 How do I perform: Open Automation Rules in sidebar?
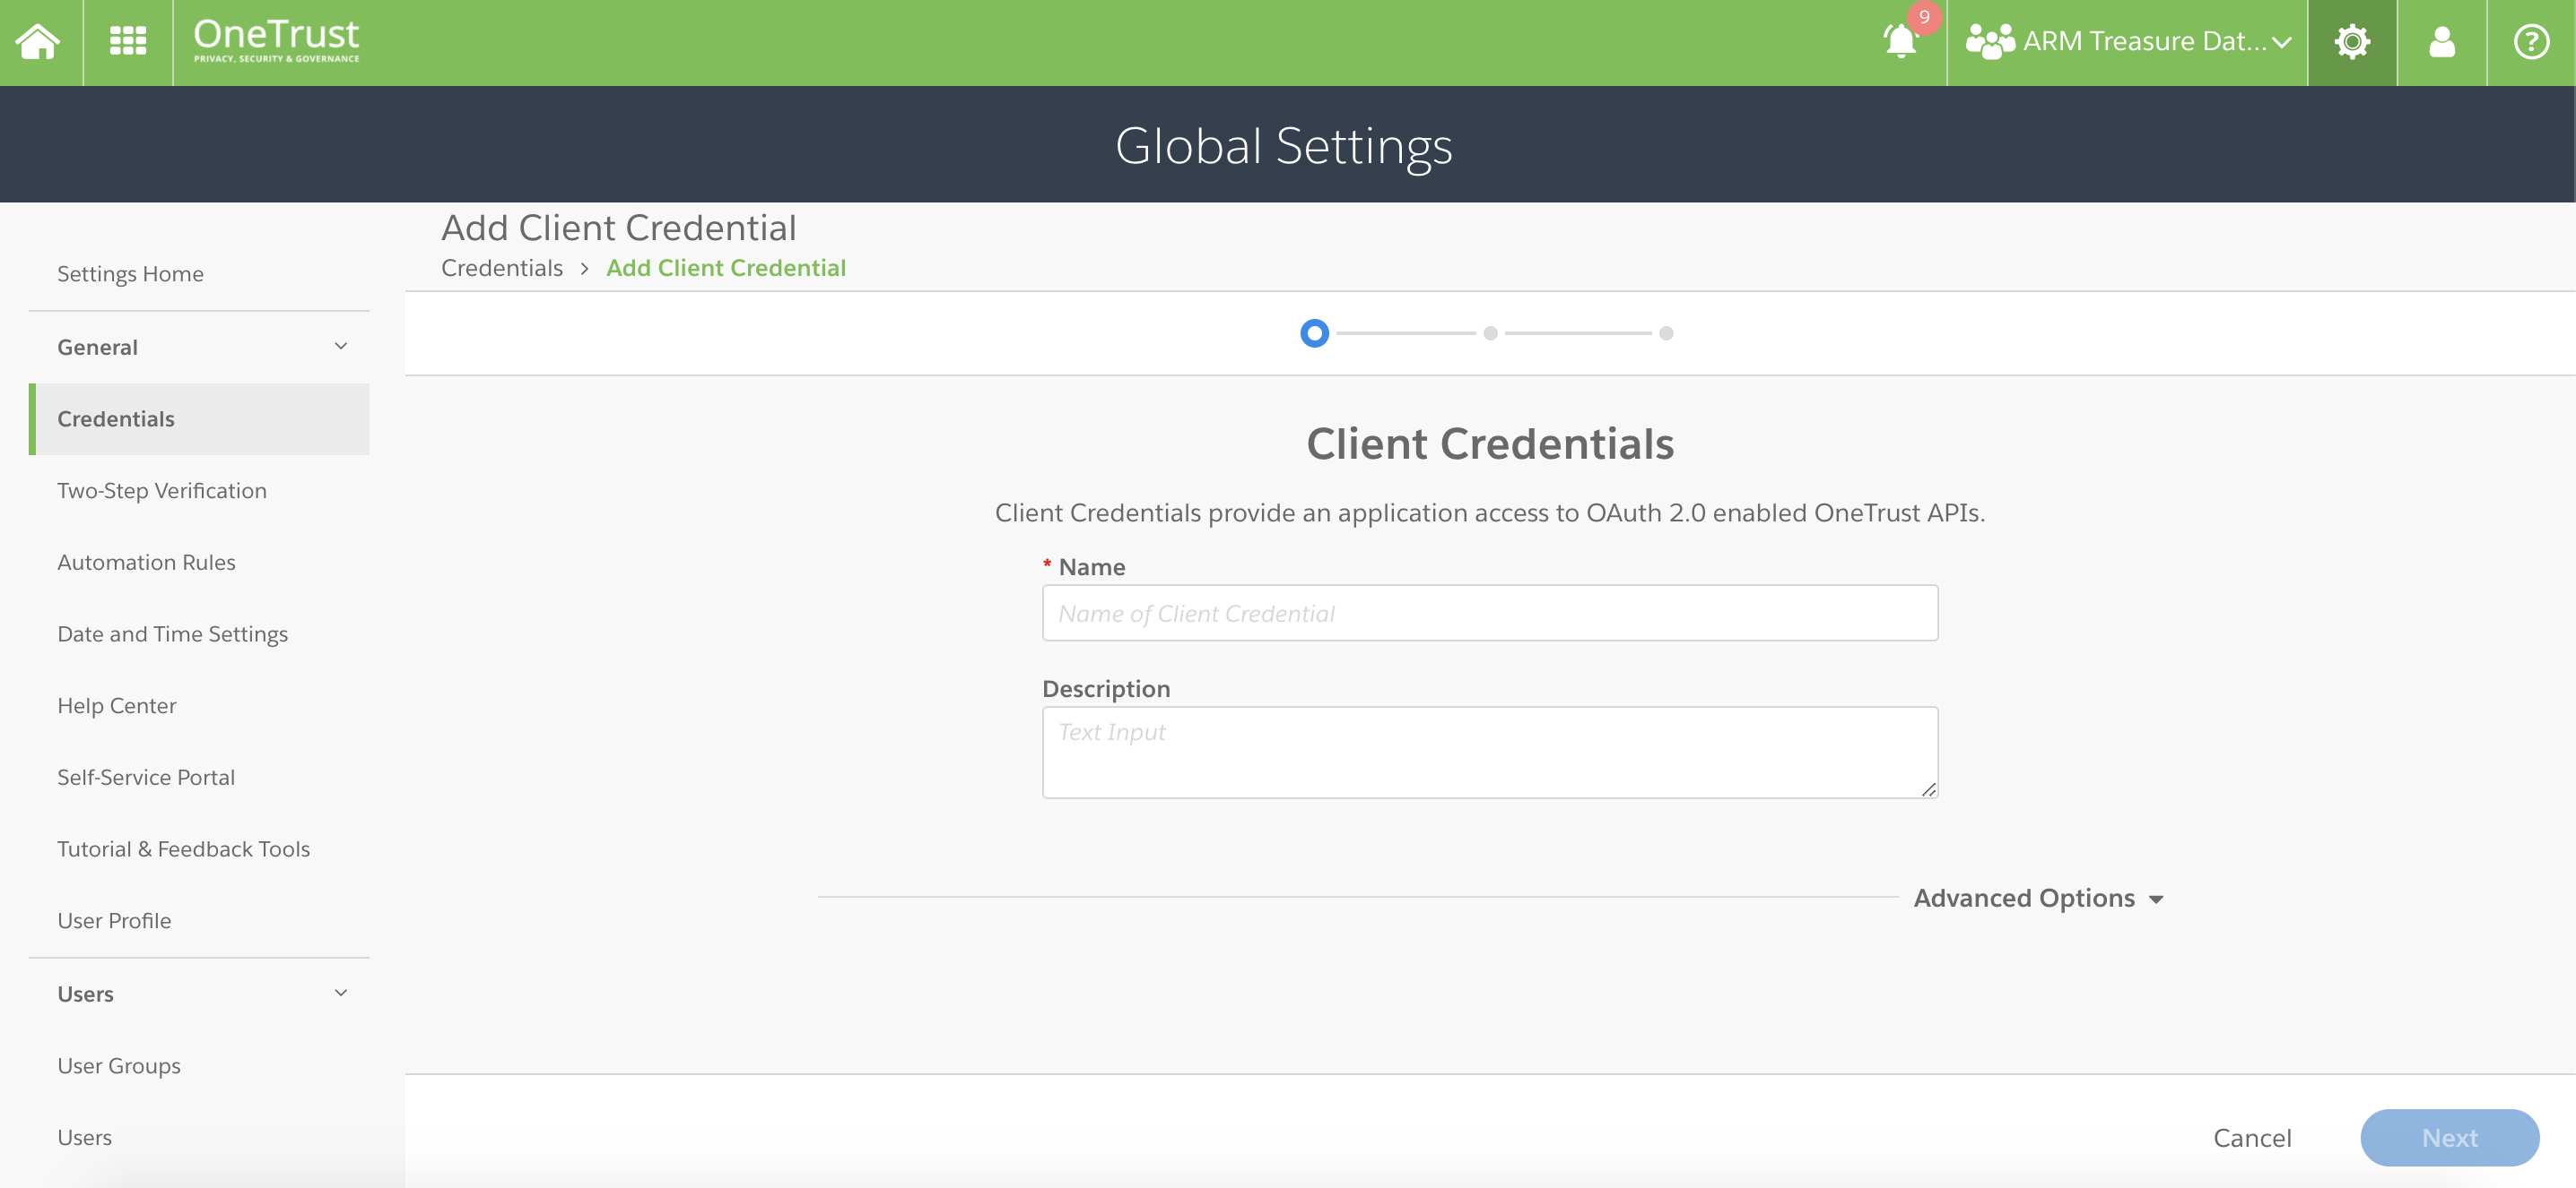coord(146,562)
